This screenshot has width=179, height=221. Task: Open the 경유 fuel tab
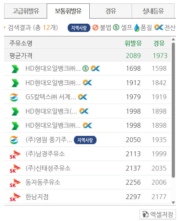[111, 11]
